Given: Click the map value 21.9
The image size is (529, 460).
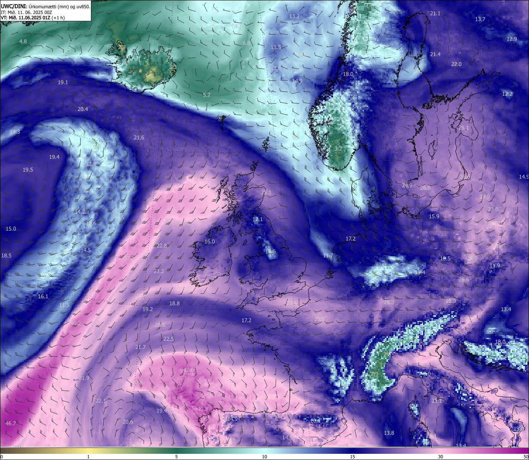Looking at the screenshot, I should [x=84, y=378].
